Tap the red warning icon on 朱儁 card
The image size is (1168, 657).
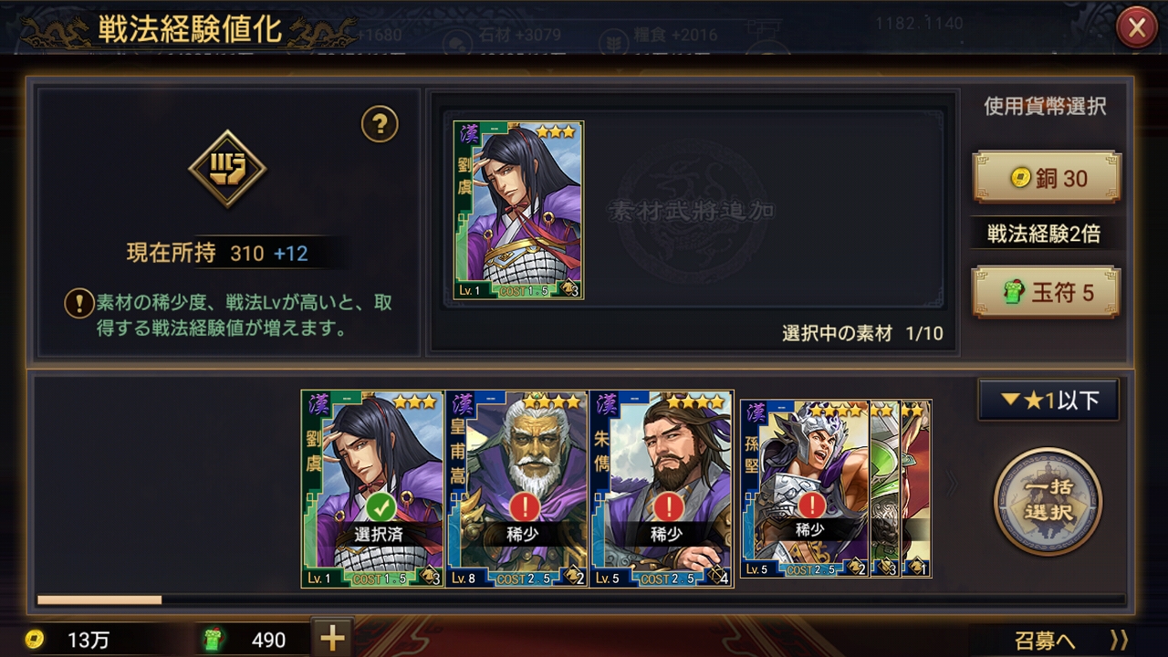[x=668, y=507]
